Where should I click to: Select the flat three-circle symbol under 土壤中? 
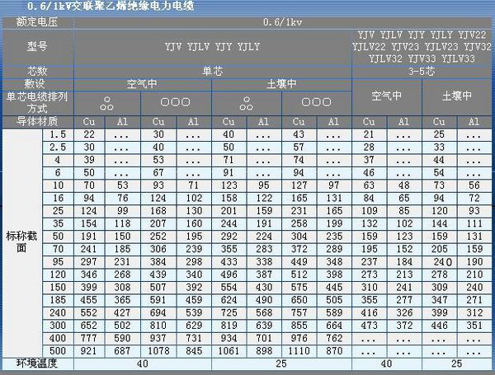point(316,102)
